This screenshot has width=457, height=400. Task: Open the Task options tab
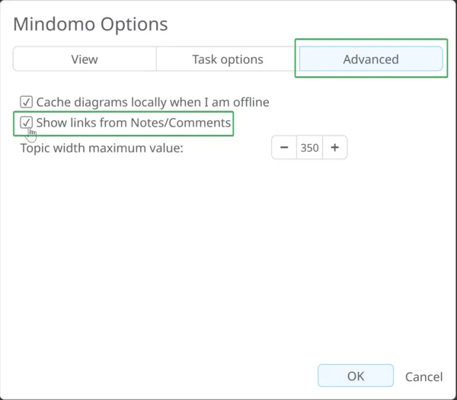[x=228, y=59]
